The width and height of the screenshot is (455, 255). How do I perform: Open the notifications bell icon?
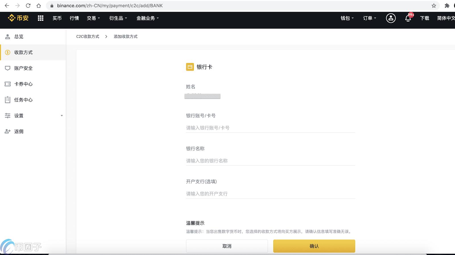pyautogui.click(x=408, y=18)
